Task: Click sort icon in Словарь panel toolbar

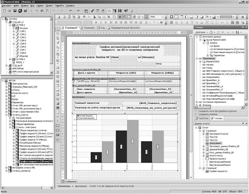Action: click(x=237, y=32)
